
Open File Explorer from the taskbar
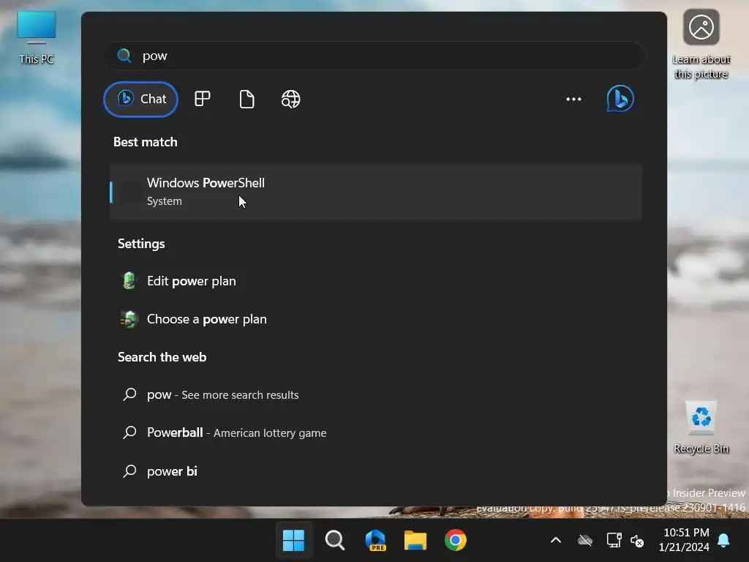[x=415, y=541]
